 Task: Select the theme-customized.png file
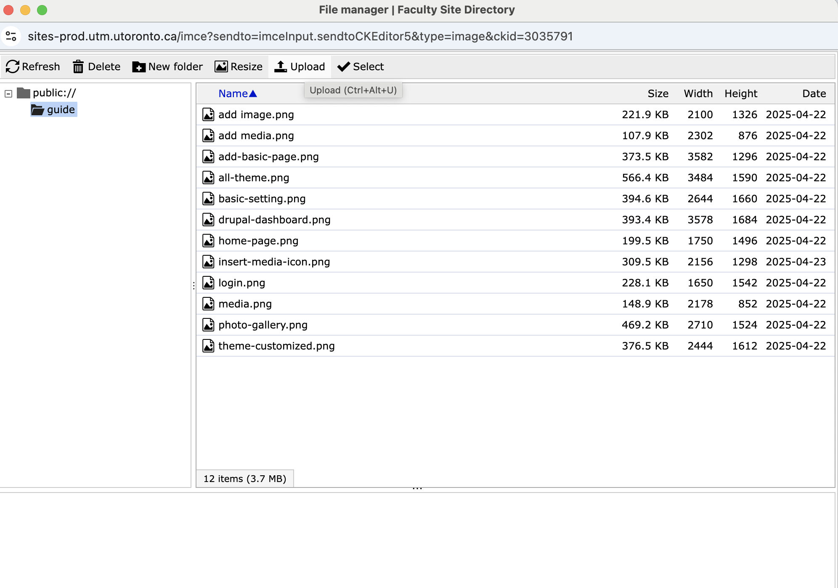[276, 346]
